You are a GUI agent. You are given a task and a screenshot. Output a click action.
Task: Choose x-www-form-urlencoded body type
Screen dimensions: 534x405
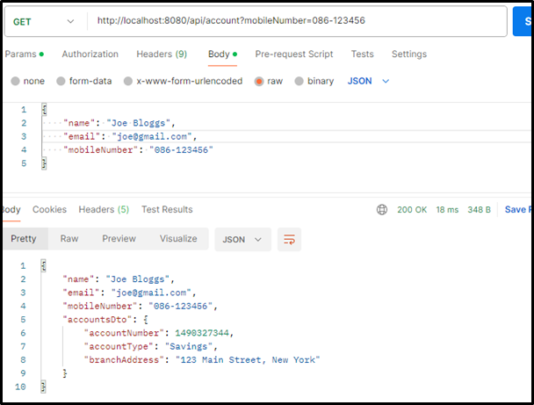128,81
